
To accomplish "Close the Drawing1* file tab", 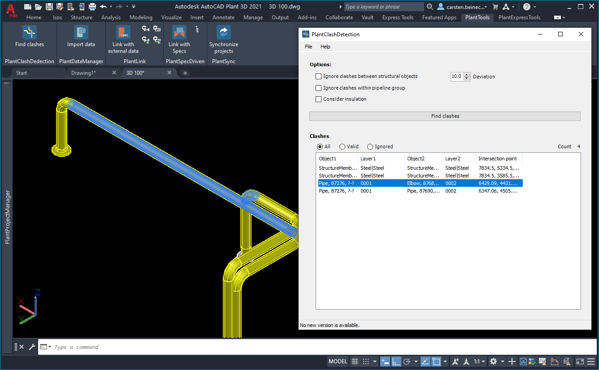I will coord(114,73).
